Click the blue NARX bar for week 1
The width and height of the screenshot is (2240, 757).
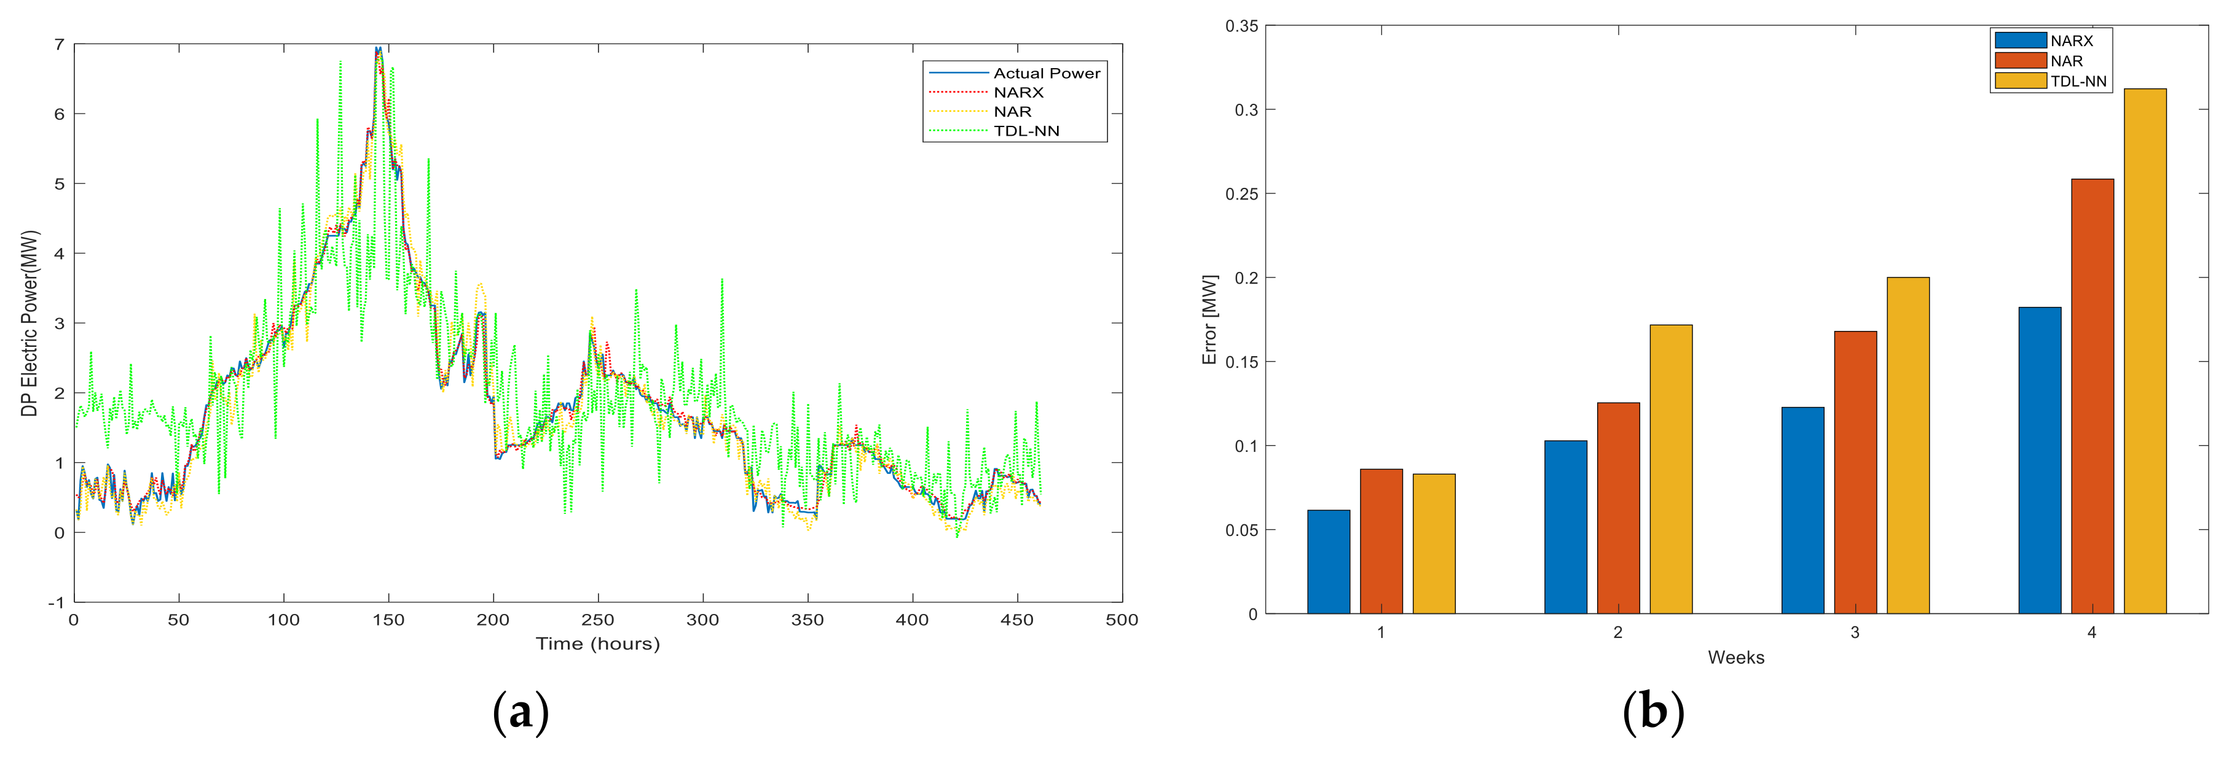tap(1329, 561)
